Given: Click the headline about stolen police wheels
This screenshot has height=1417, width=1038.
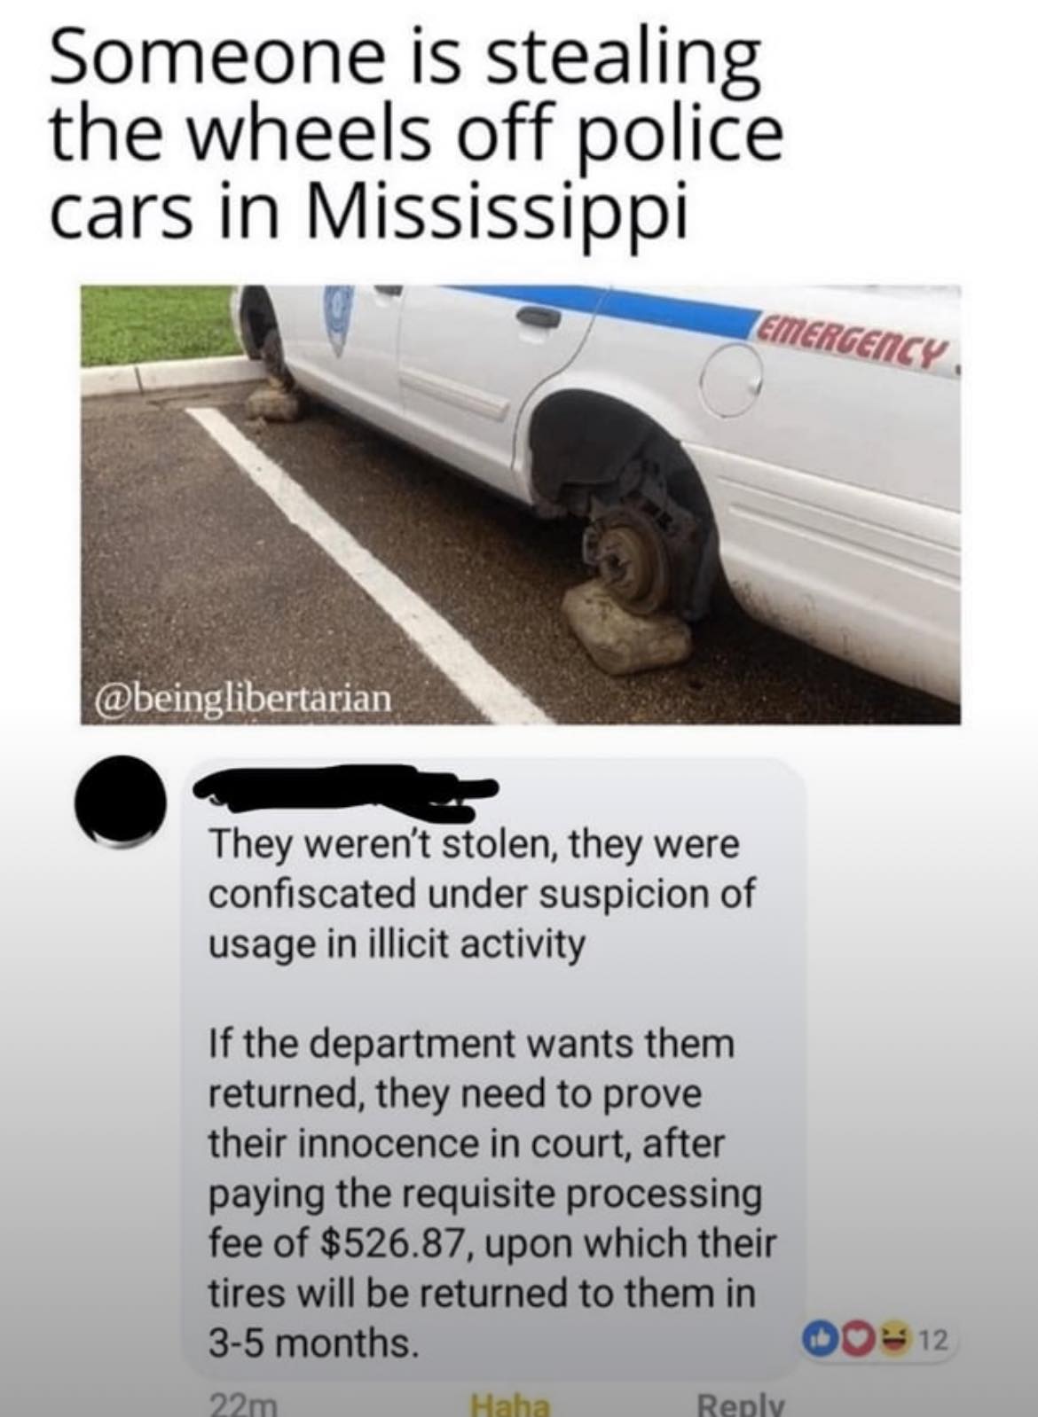Looking at the screenshot, I should tap(417, 133).
